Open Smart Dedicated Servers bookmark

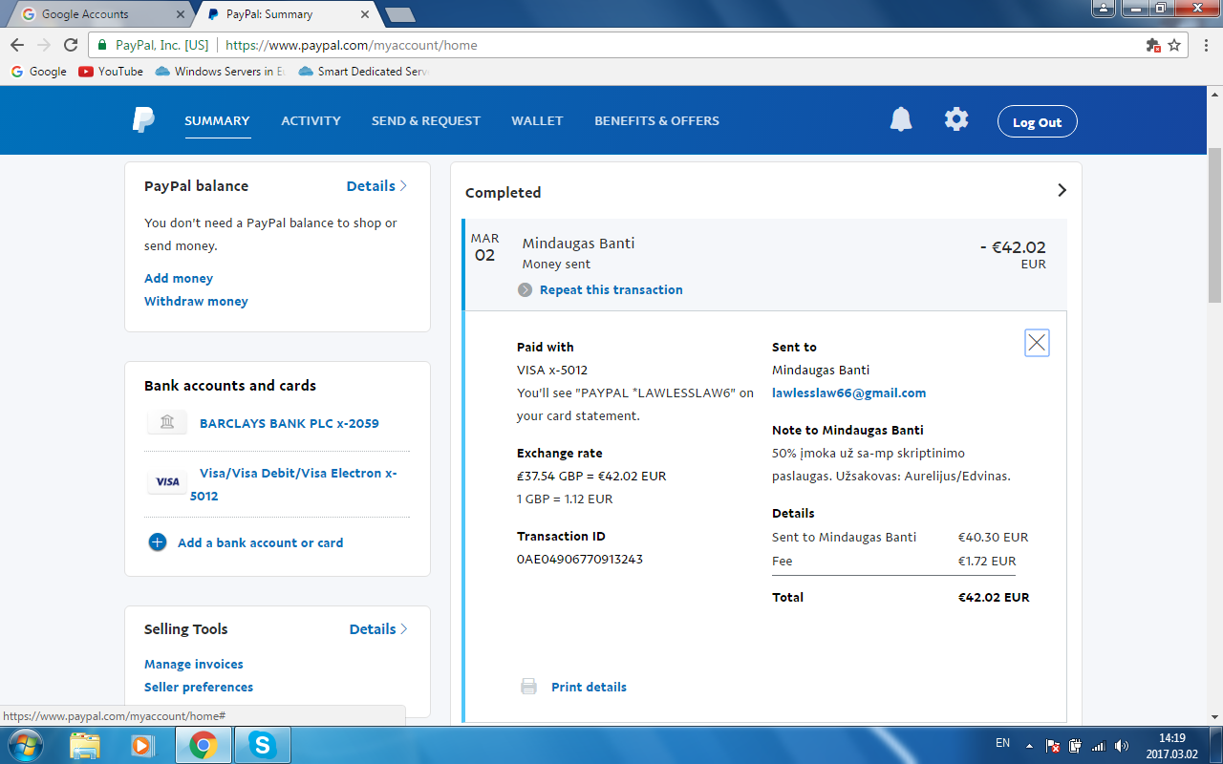tap(364, 72)
